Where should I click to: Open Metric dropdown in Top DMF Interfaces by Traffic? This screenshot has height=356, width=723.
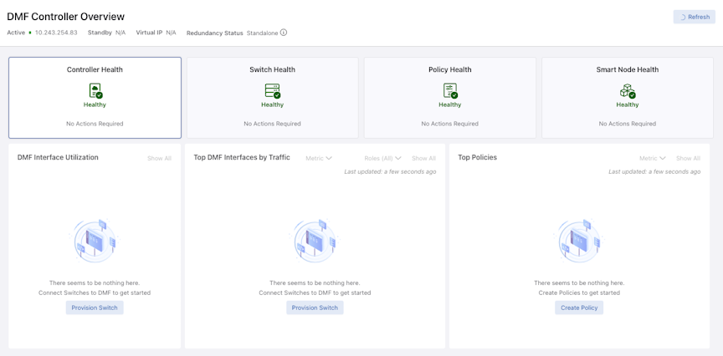(x=319, y=158)
